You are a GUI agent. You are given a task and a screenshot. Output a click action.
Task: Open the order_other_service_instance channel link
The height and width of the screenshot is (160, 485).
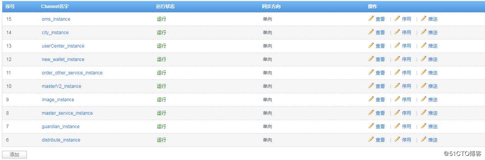pos(72,73)
